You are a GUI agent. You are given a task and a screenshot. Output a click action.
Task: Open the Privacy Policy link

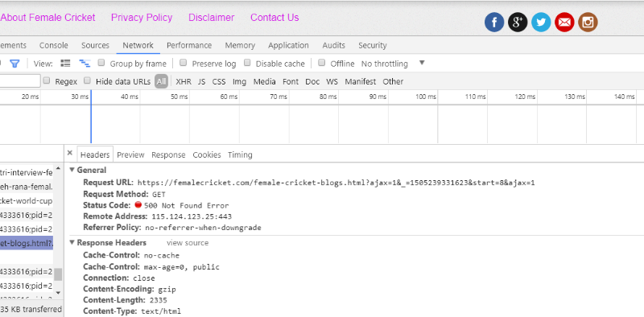pyautogui.click(x=142, y=17)
